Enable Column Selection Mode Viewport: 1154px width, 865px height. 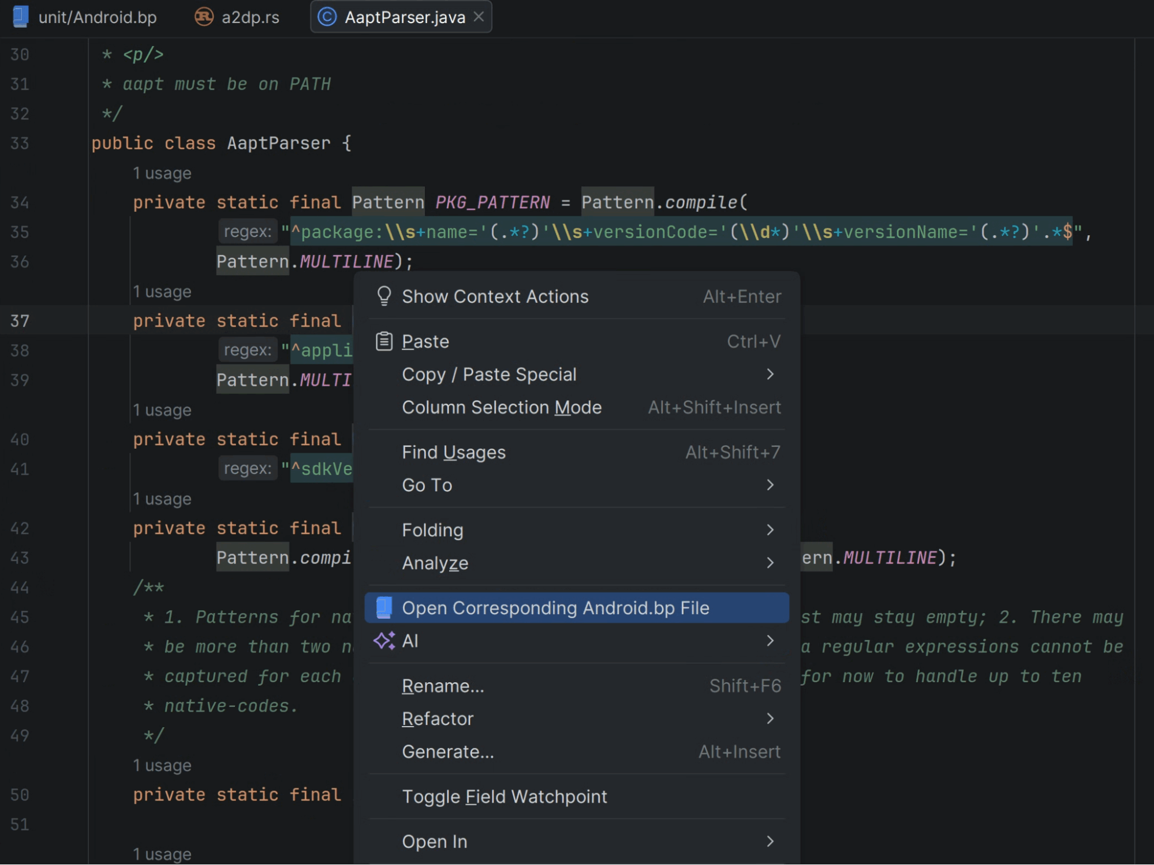tap(577, 407)
